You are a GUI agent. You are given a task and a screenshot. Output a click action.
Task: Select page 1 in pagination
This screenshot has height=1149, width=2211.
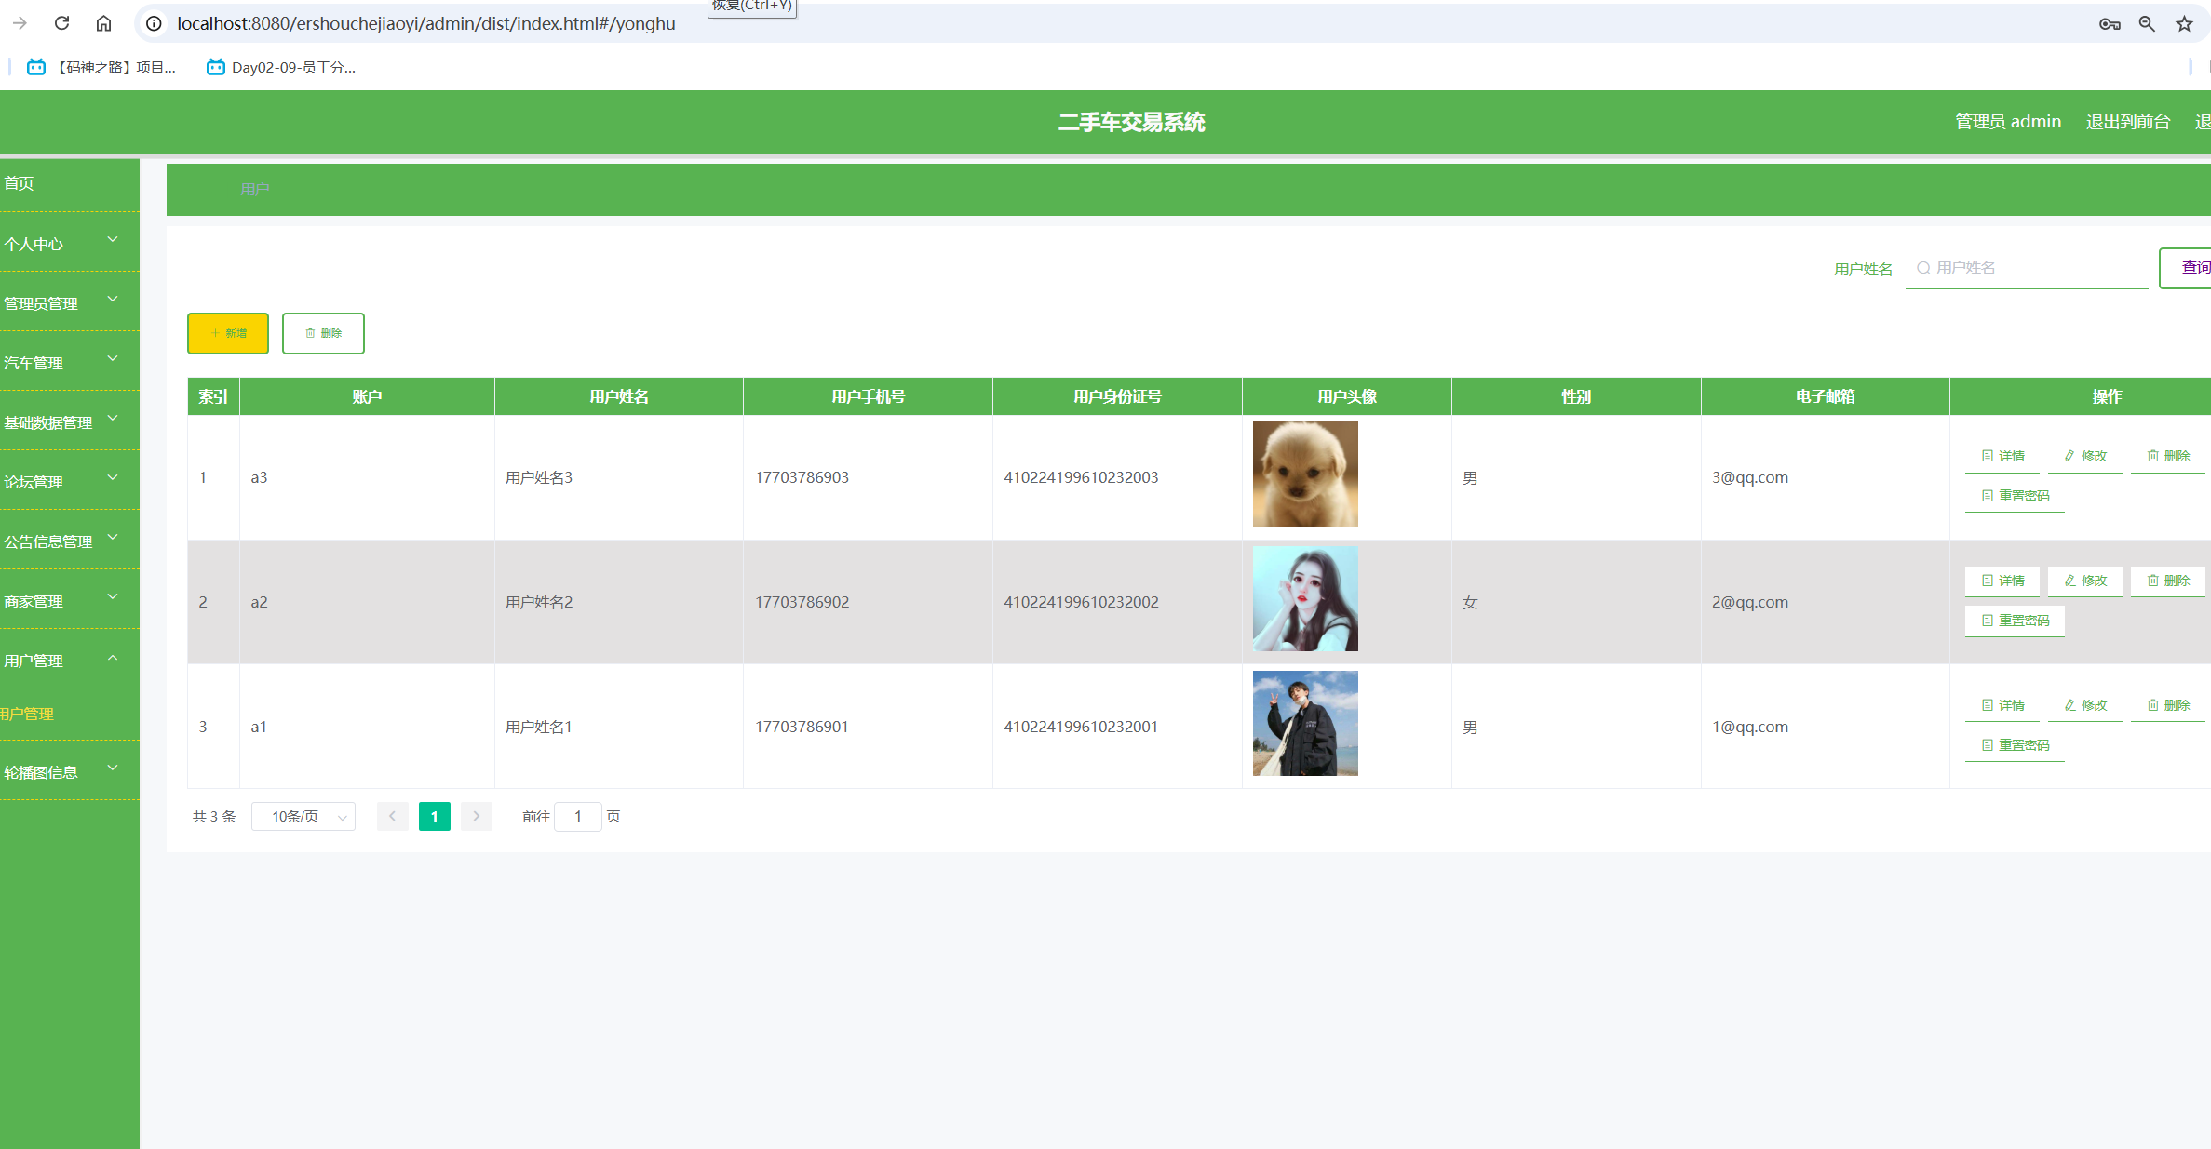434,817
